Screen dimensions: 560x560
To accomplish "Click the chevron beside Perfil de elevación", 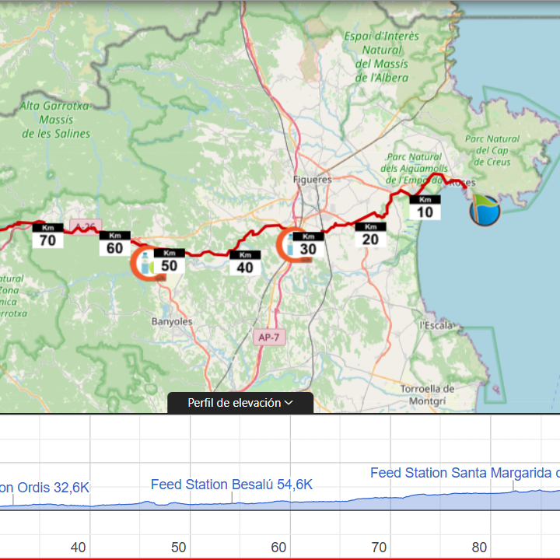I will [289, 403].
